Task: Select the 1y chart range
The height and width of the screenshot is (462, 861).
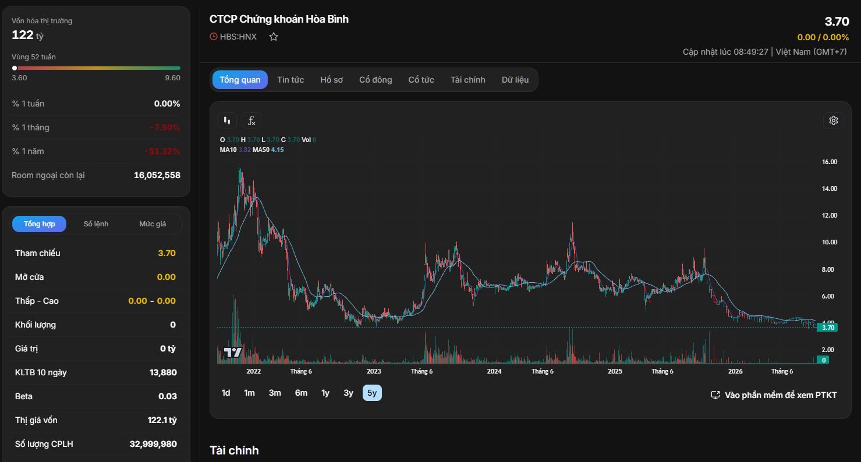Action: pos(325,393)
